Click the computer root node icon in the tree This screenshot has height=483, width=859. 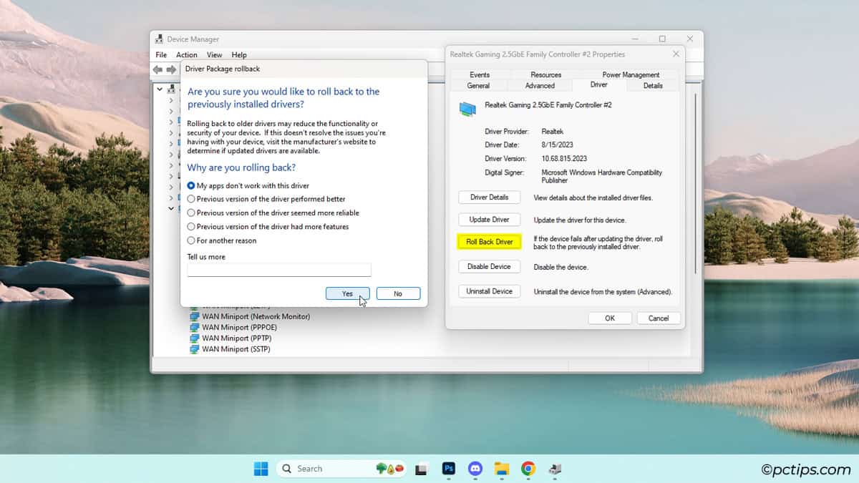pyautogui.click(x=171, y=89)
